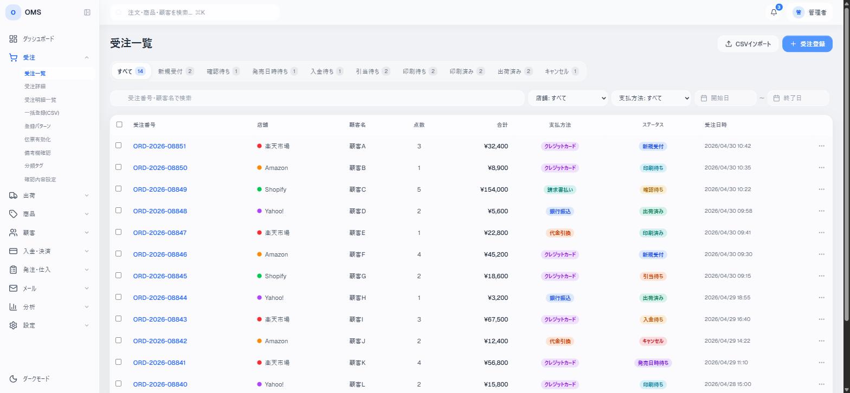850x393 pixels.
Task: Collapse the 受注 section chevron
Action: click(87, 57)
